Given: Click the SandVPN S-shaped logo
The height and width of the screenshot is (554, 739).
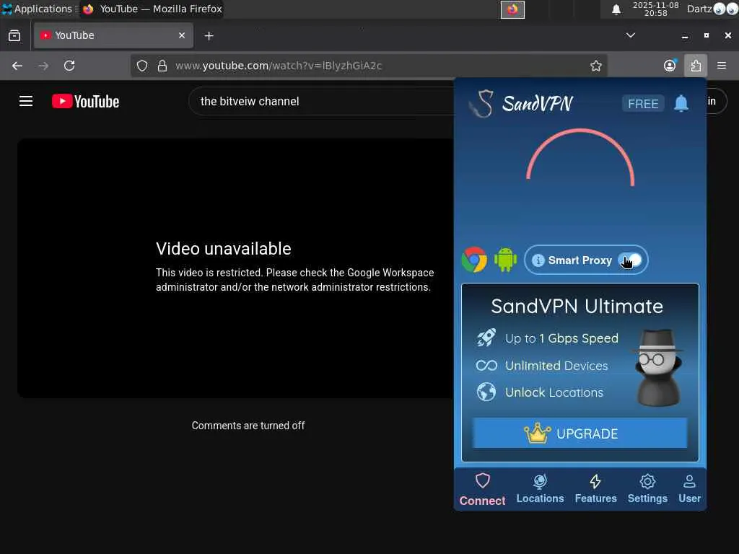Looking at the screenshot, I should pos(482,104).
